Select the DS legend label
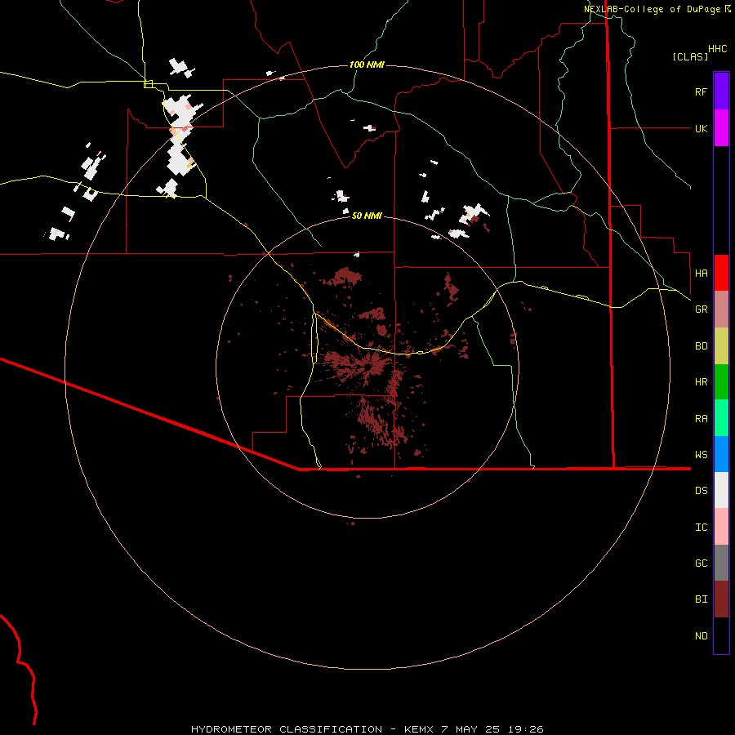 coord(701,491)
